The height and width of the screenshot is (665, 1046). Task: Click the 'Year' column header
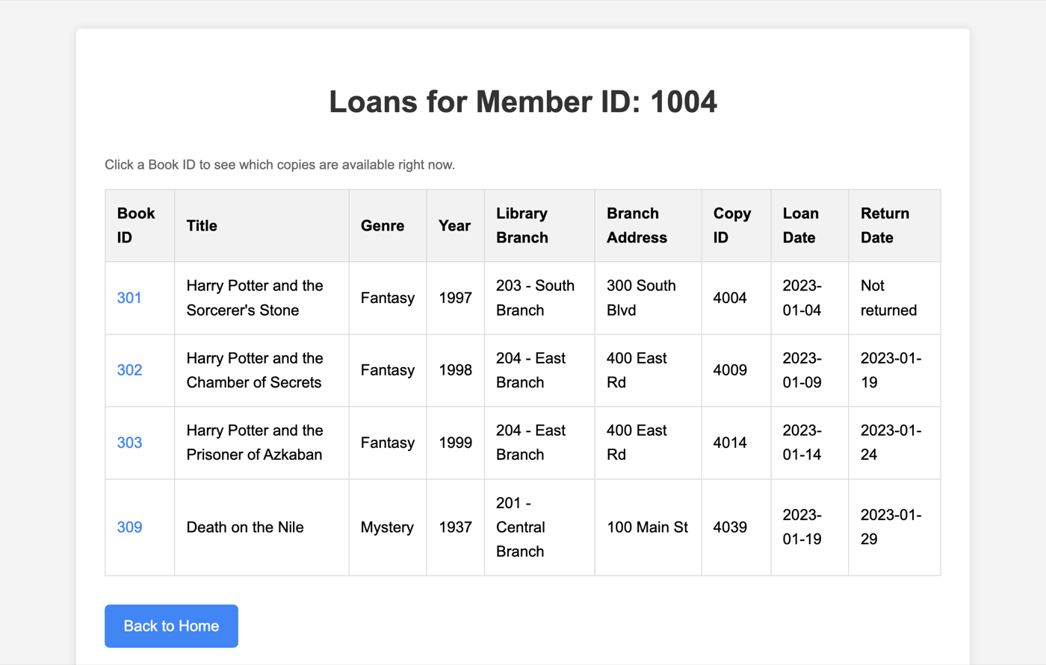point(456,225)
